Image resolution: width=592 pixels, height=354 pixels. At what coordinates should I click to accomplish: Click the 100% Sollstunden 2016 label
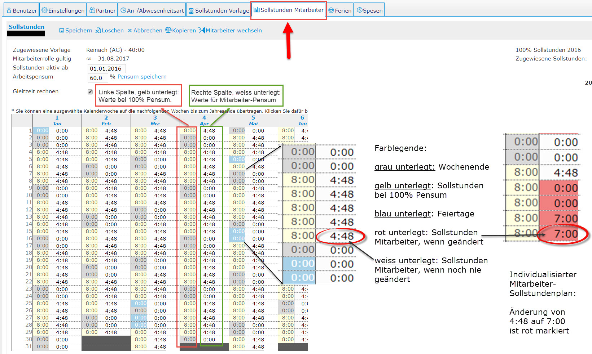pos(548,50)
